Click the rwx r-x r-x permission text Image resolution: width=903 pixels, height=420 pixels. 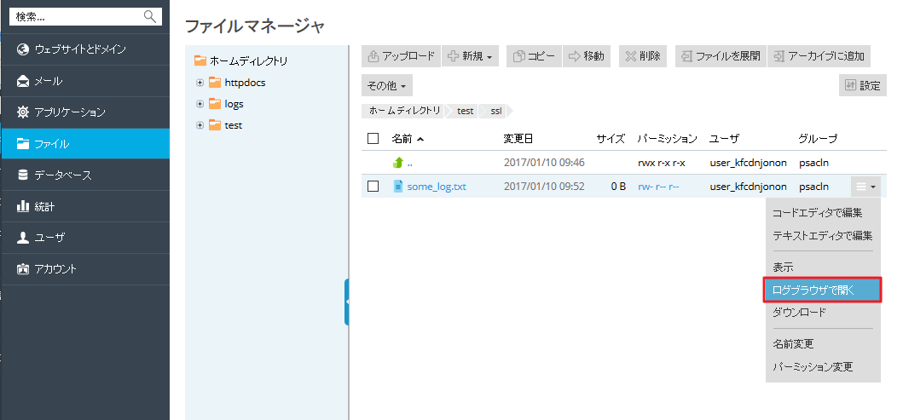click(x=662, y=163)
